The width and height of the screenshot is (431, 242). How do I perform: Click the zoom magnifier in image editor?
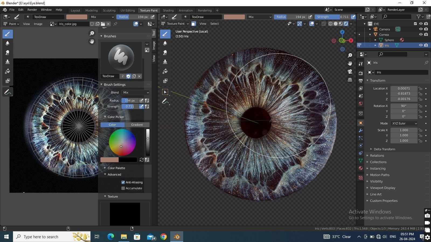point(92,33)
